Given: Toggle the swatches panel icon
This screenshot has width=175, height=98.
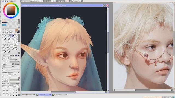Looking at the screenshot, I should (x=12, y=1).
